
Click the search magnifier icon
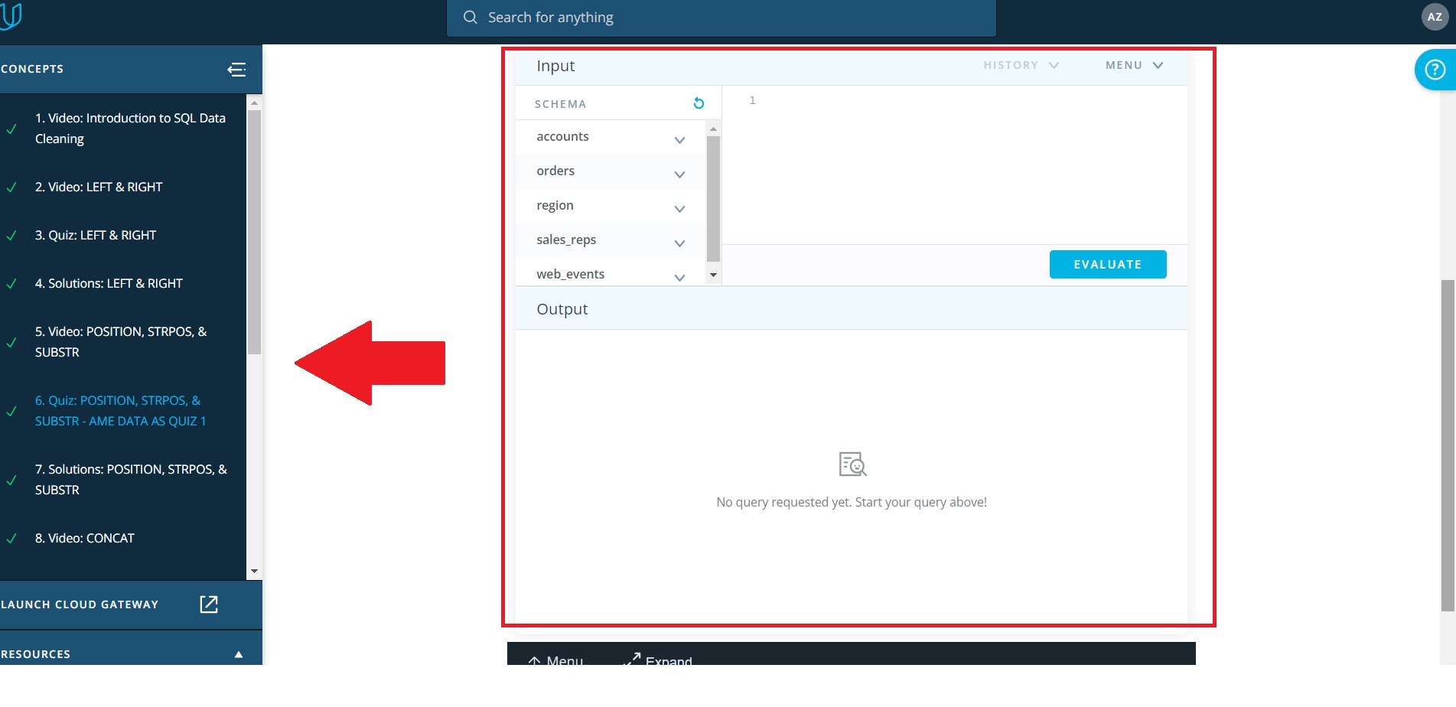click(x=470, y=16)
